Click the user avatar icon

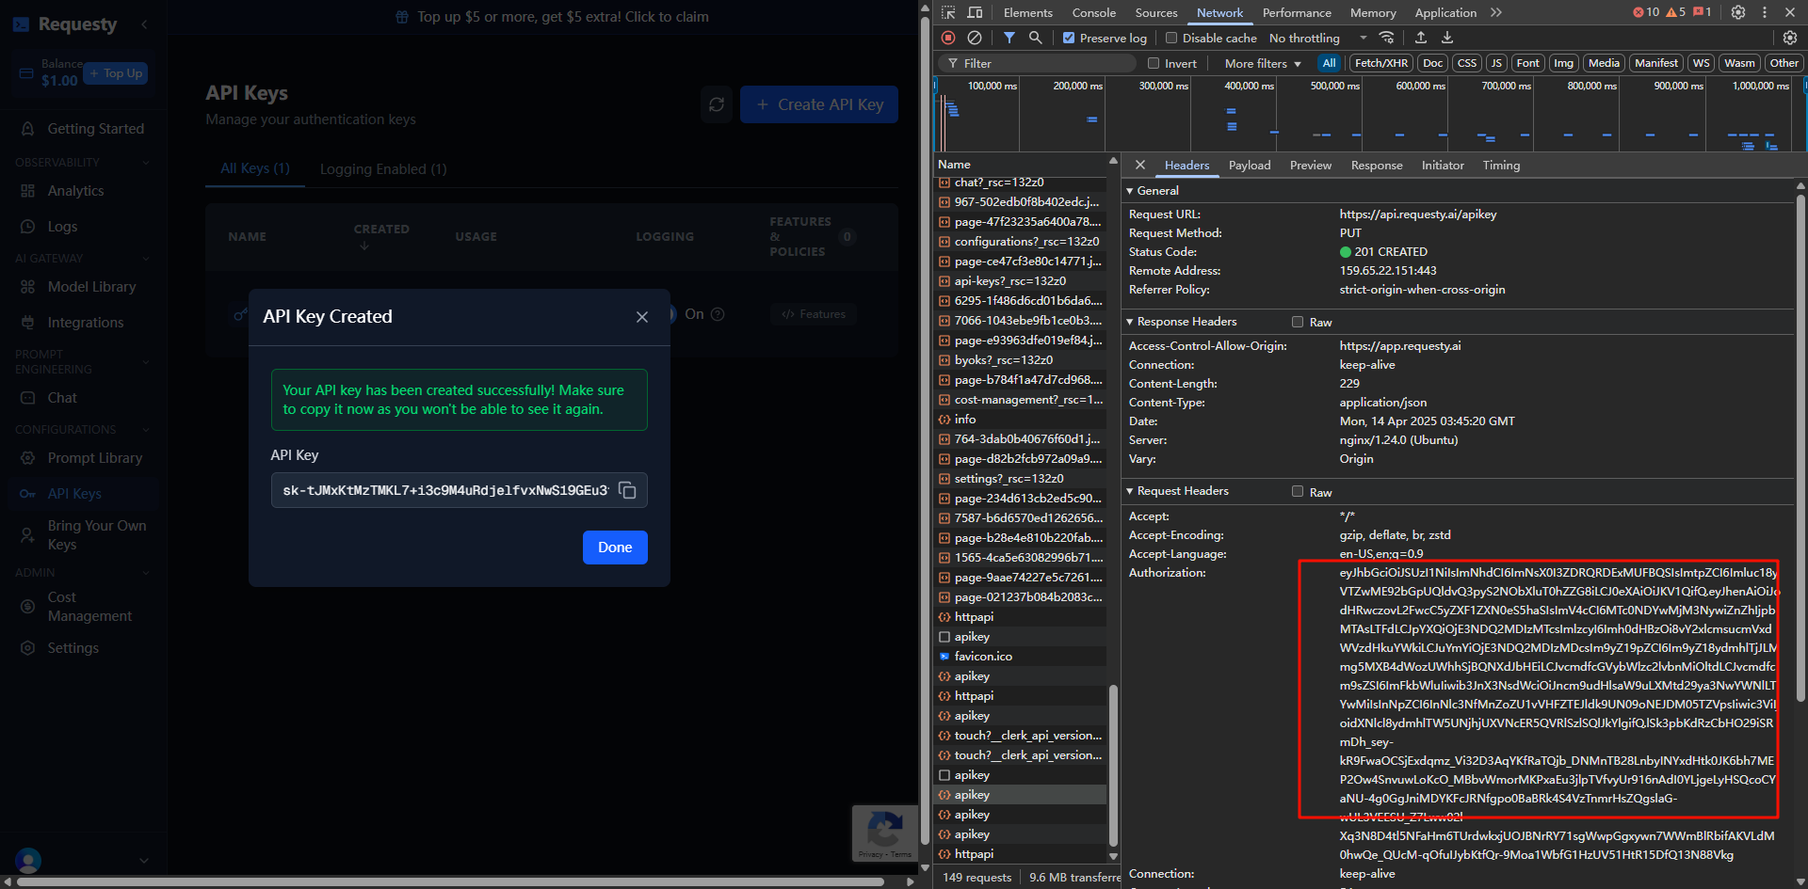(x=28, y=860)
